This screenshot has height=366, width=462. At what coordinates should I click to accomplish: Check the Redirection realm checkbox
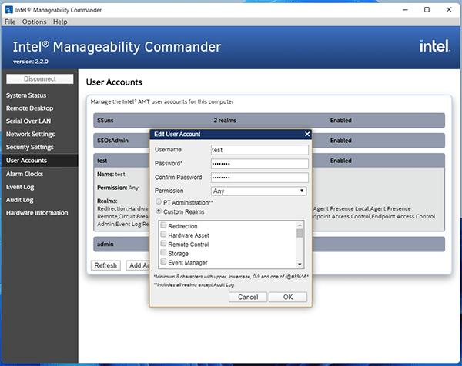click(x=163, y=226)
